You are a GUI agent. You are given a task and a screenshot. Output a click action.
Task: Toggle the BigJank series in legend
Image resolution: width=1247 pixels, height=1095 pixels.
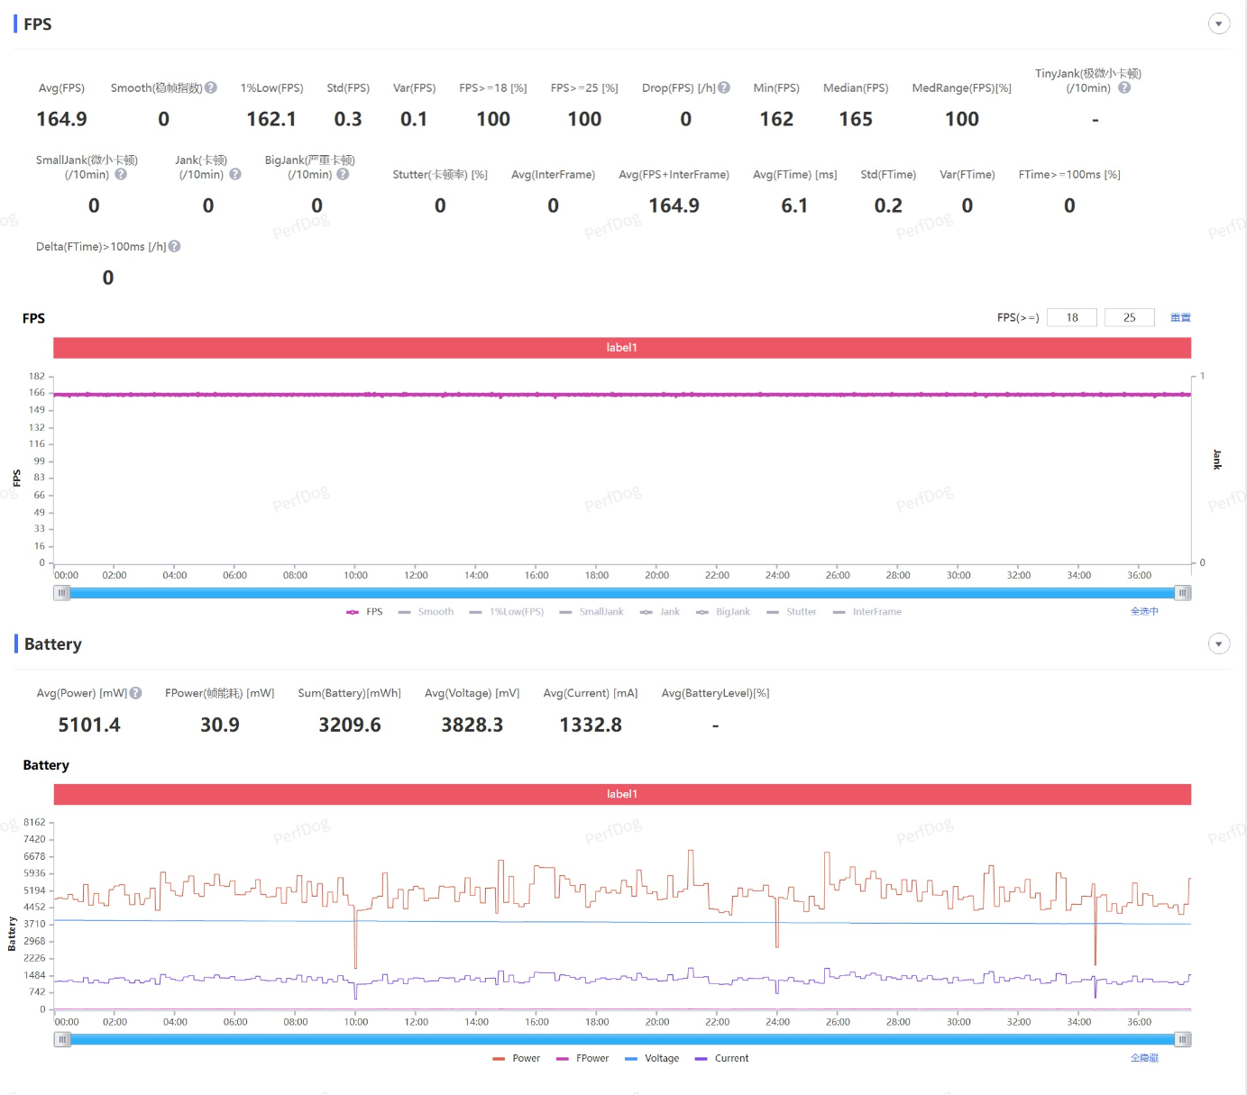[723, 612]
